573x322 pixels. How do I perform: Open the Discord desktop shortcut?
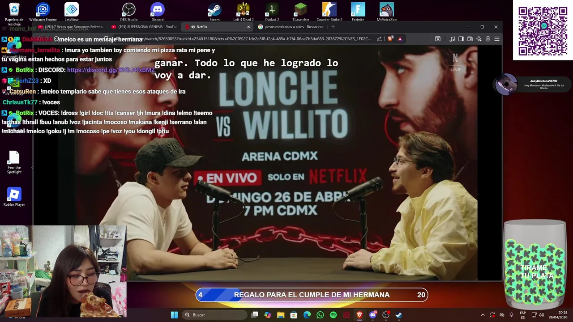tap(158, 12)
